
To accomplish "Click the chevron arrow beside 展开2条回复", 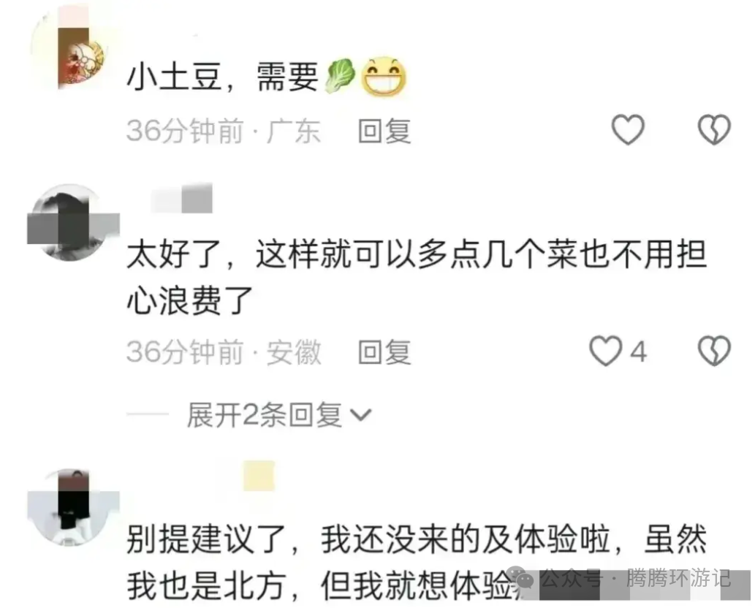I will pyautogui.click(x=360, y=416).
